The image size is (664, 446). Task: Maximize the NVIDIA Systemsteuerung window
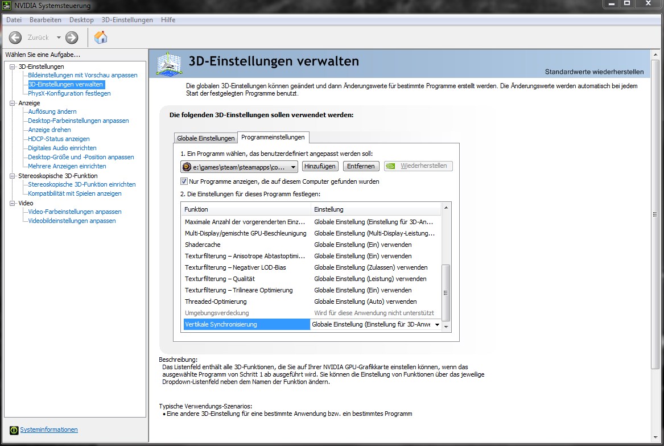pos(627,4)
